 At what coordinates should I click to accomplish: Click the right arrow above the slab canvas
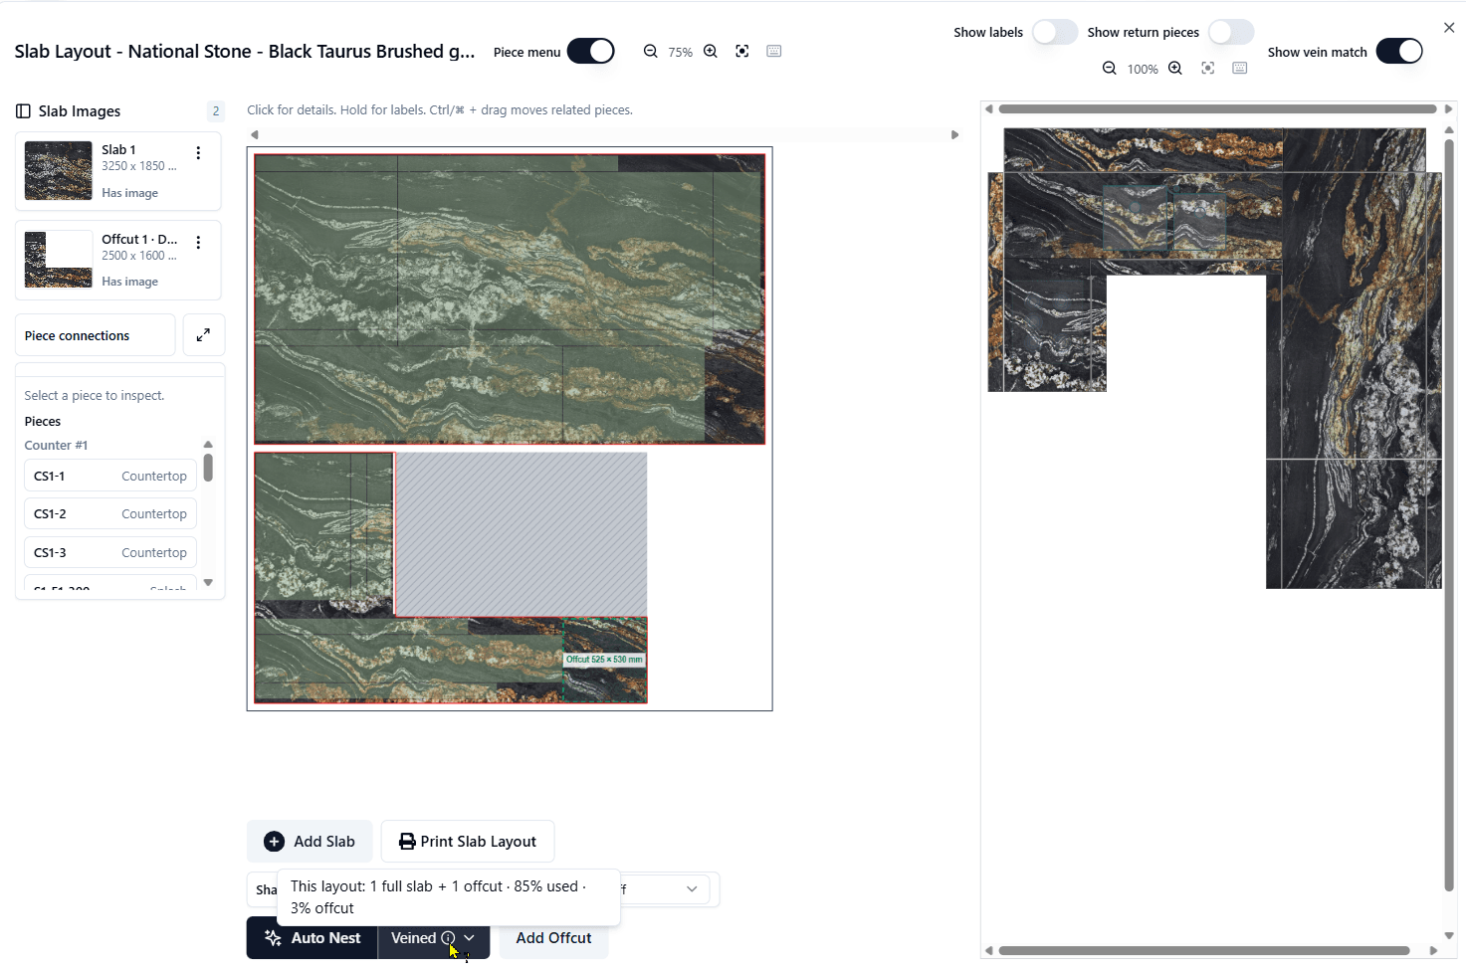955,134
